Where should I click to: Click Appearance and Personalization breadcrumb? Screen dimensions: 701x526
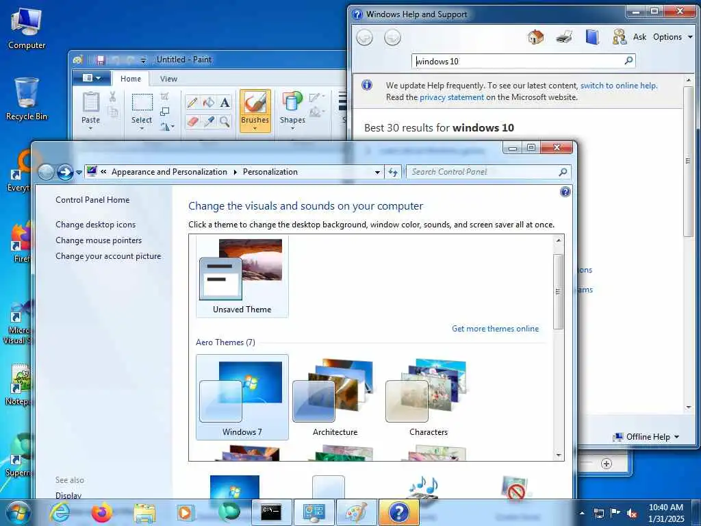pos(169,172)
